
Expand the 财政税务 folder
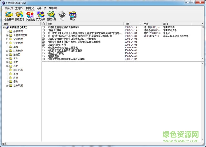click(7, 51)
